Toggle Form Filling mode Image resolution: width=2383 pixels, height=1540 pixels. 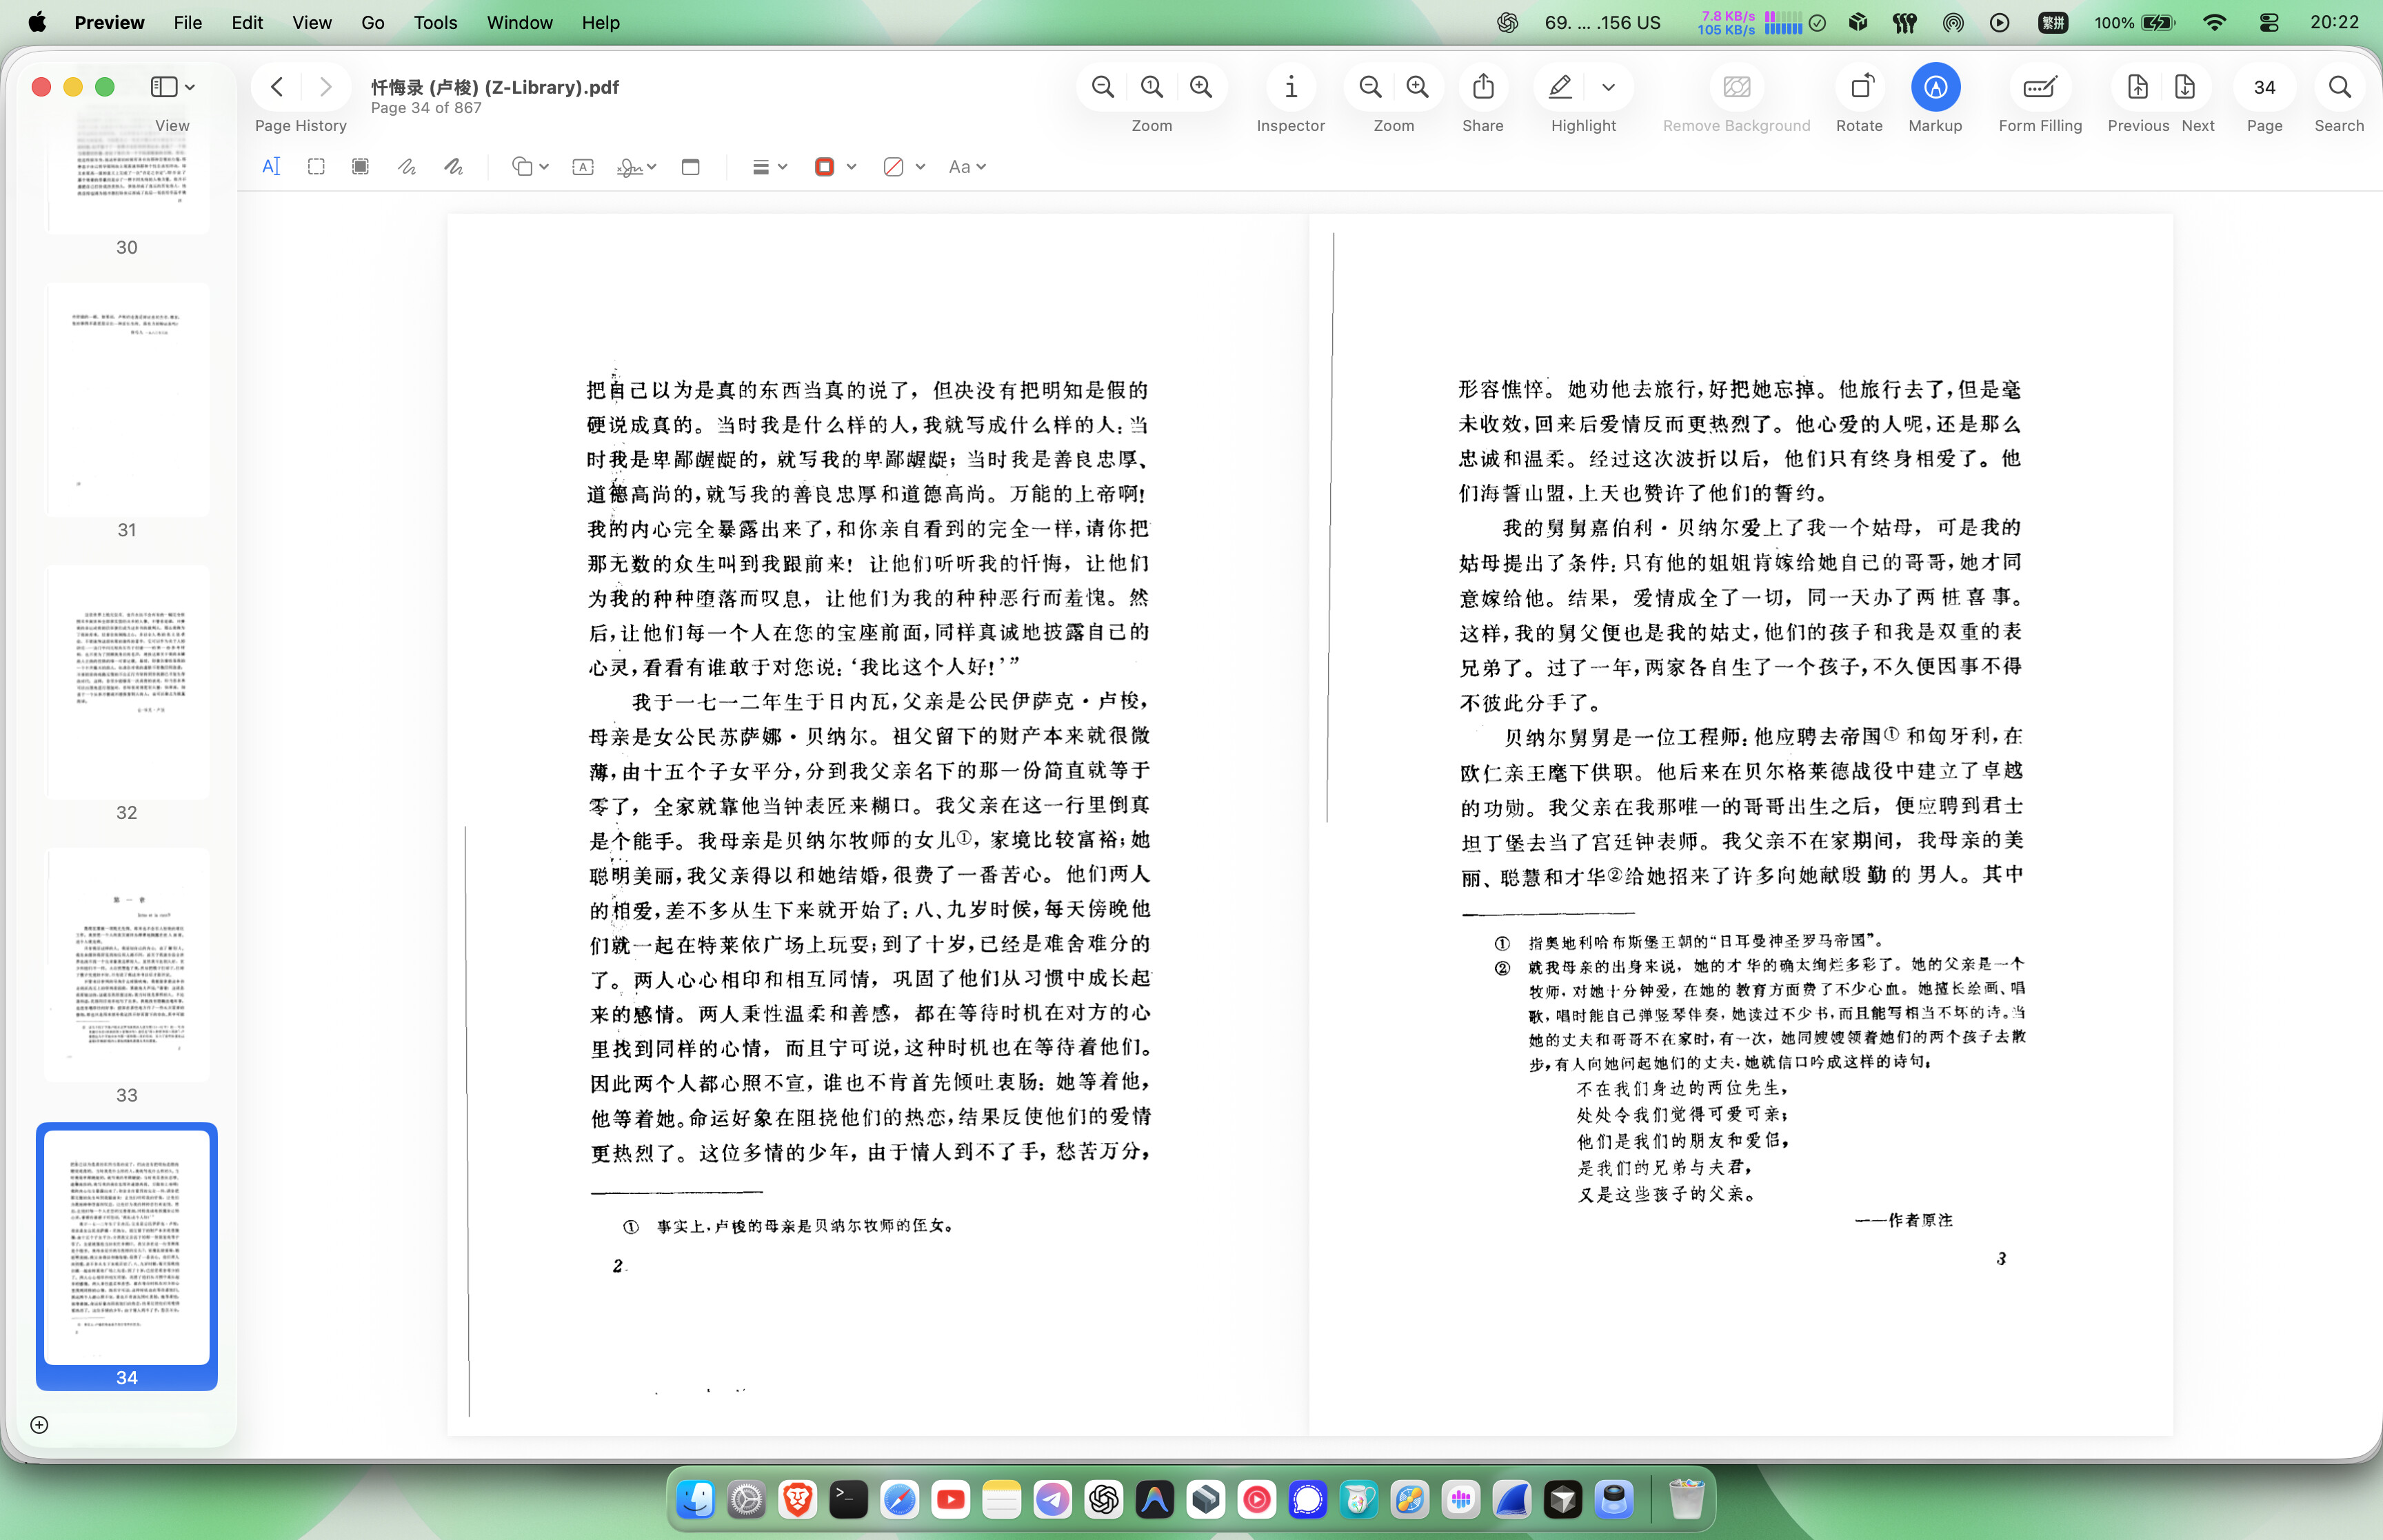coord(2039,87)
